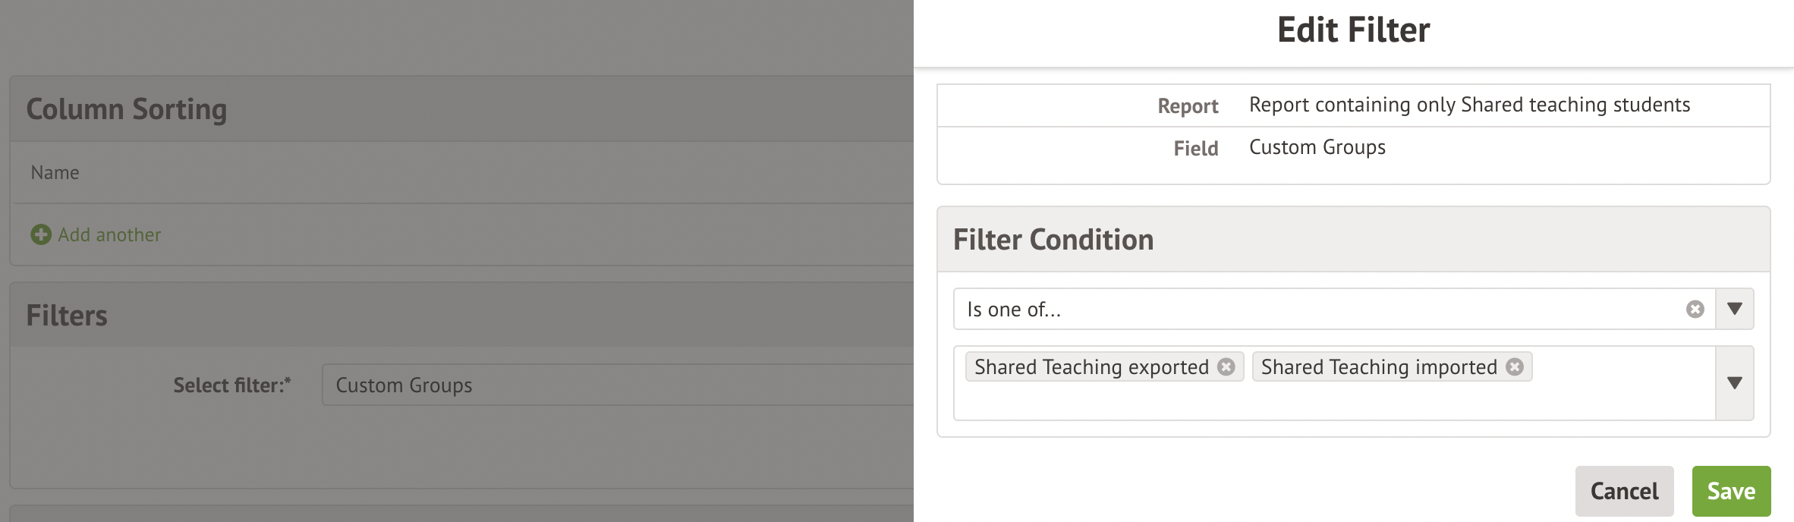Remove the "Shared Teaching imported" tag
This screenshot has height=522, width=1794.
1514,366
